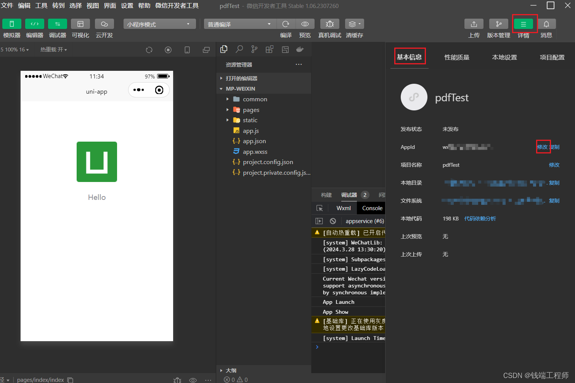Expand the common folder
The height and width of the screenshot is (383, 575).
[x=263, y=99]
